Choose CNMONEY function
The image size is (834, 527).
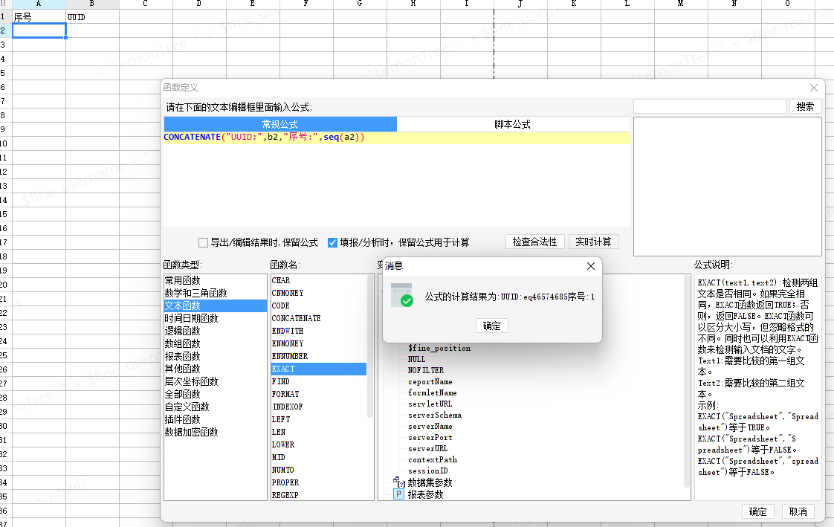click(319, 293)
